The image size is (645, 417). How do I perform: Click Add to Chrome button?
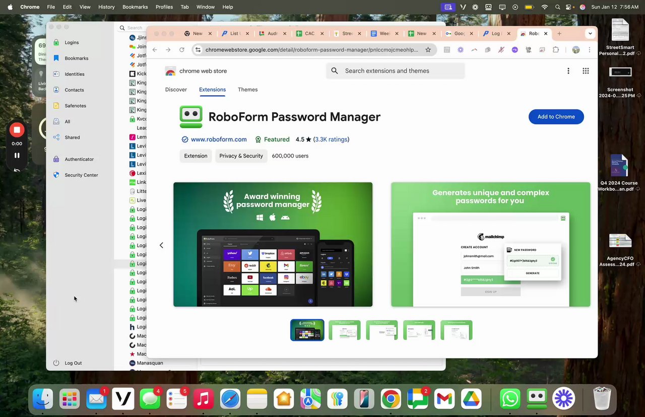(x=556, y=117)
